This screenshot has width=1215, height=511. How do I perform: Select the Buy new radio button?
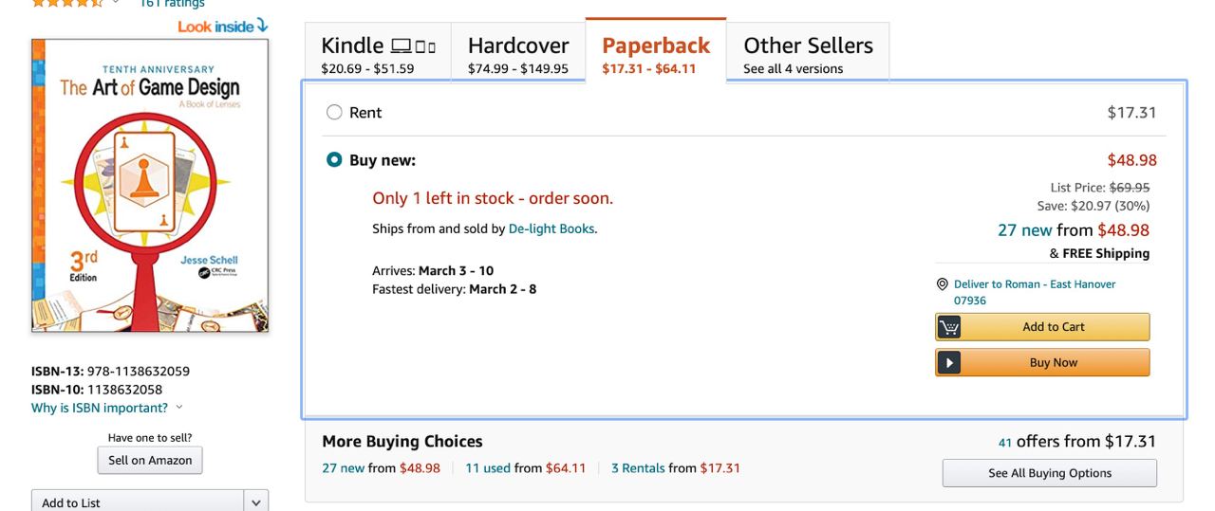point(334,160)
